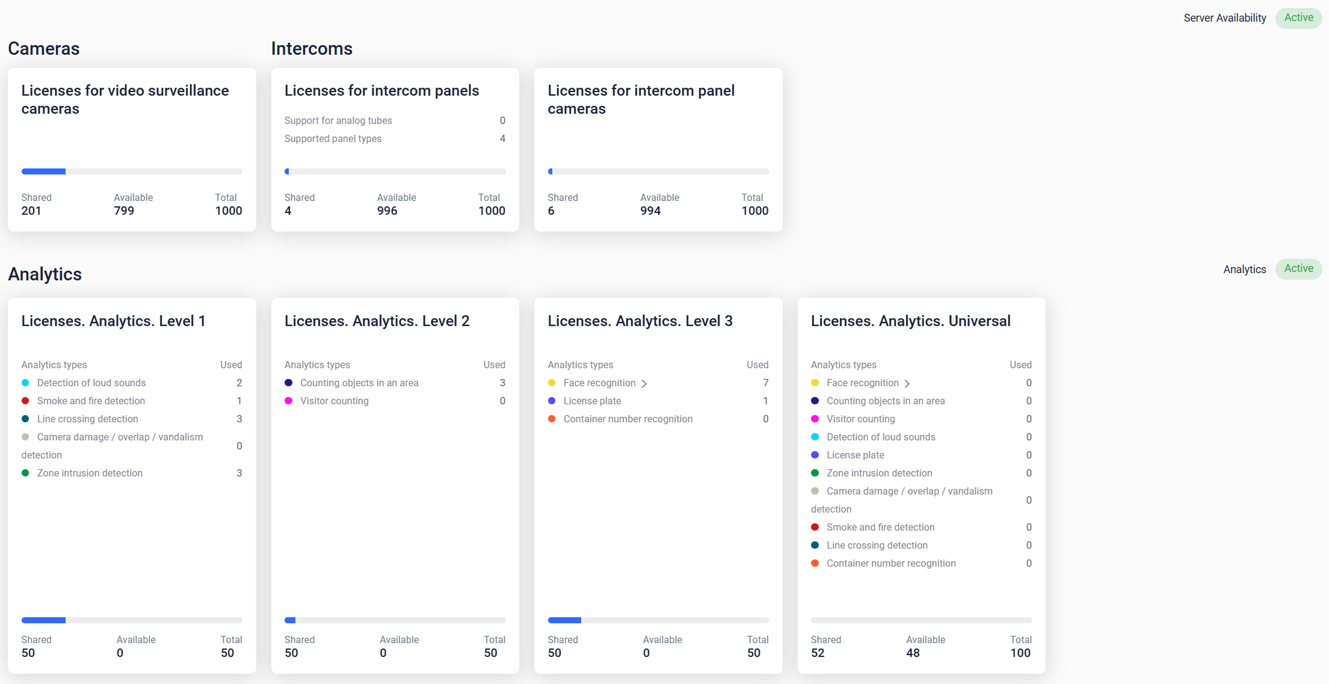The width and height of the screenshot is (1329, 684).
Task: Expand Face recognition chevron in Level 3
Action: coord(644,384)
